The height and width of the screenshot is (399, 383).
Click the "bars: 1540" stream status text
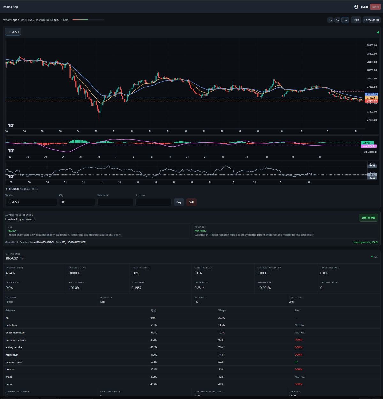(x=27, y=20)
